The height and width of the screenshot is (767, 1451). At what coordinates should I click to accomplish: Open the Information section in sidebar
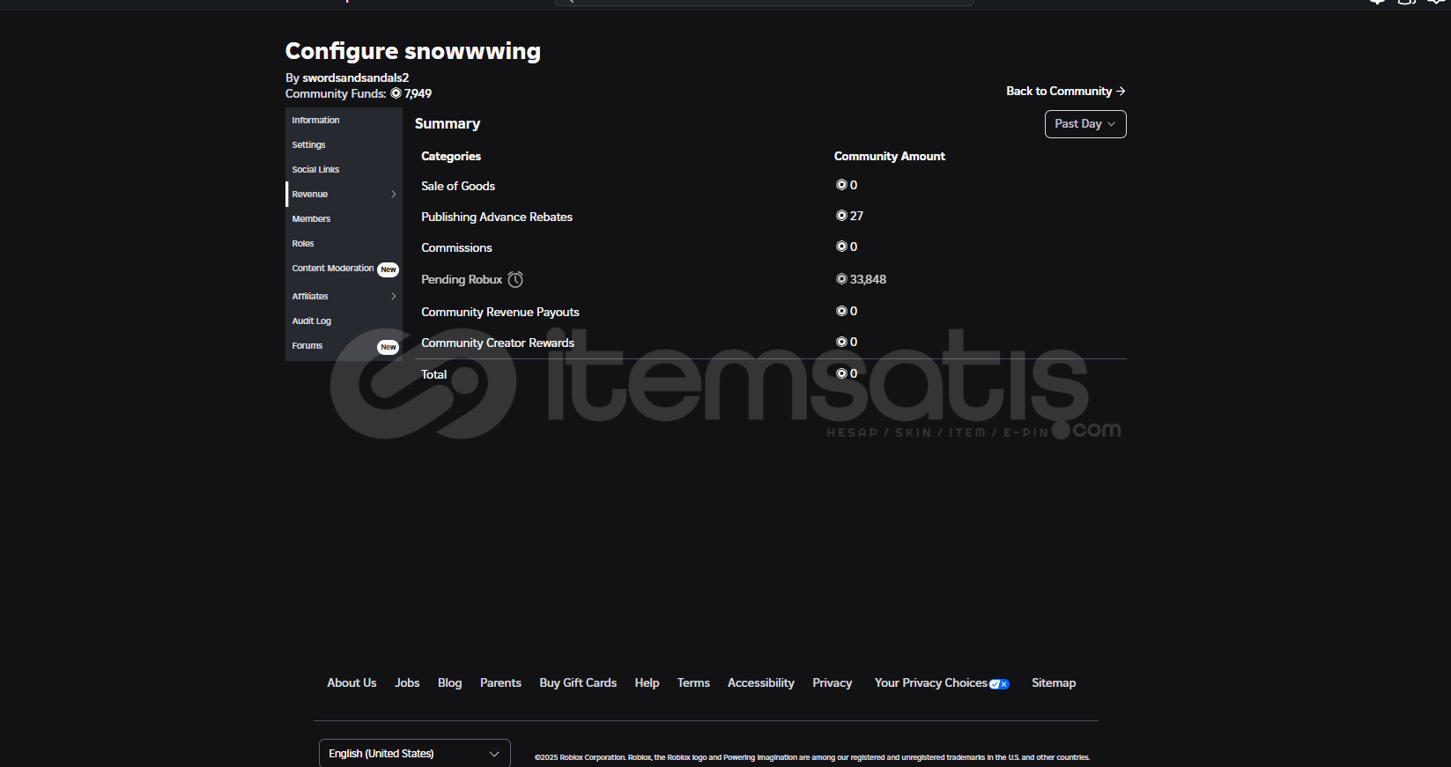point(315,120)
